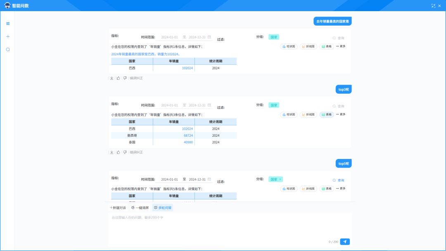Open the sidebar hamburger menu

coord(8,24)
